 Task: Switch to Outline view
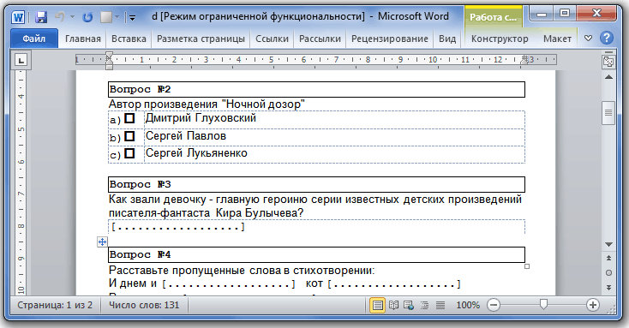[424, 306]
